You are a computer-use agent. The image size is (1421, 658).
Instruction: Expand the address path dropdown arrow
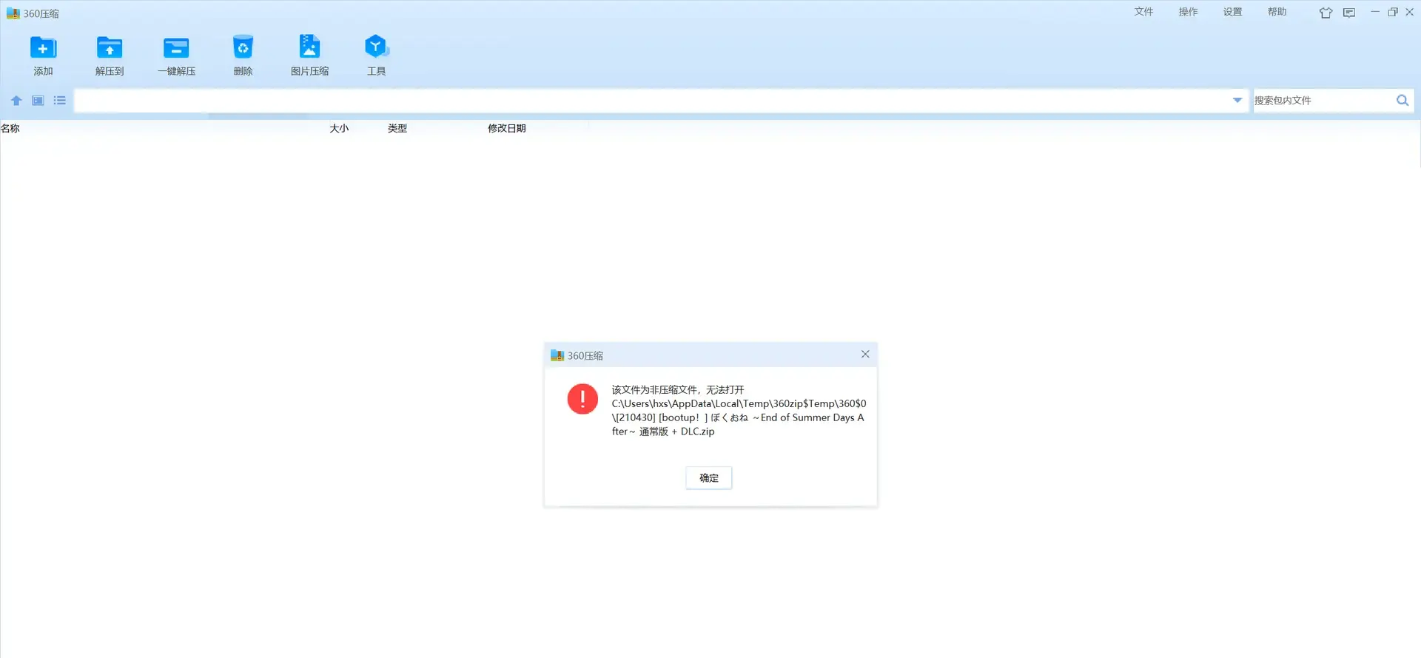1237,101
